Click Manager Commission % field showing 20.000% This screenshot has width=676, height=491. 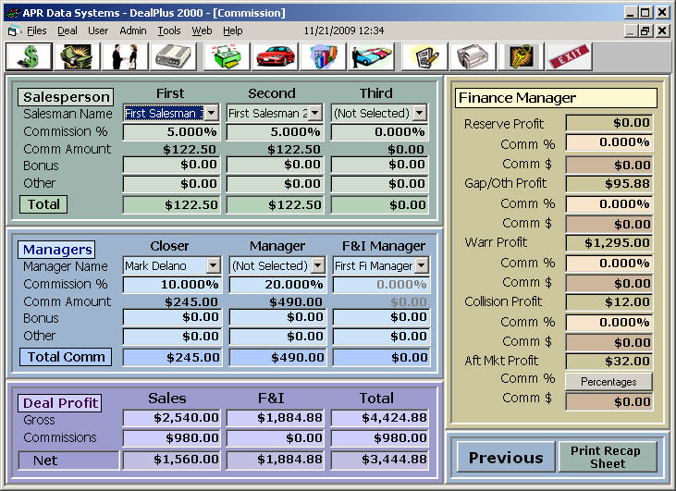coord(277,285)
